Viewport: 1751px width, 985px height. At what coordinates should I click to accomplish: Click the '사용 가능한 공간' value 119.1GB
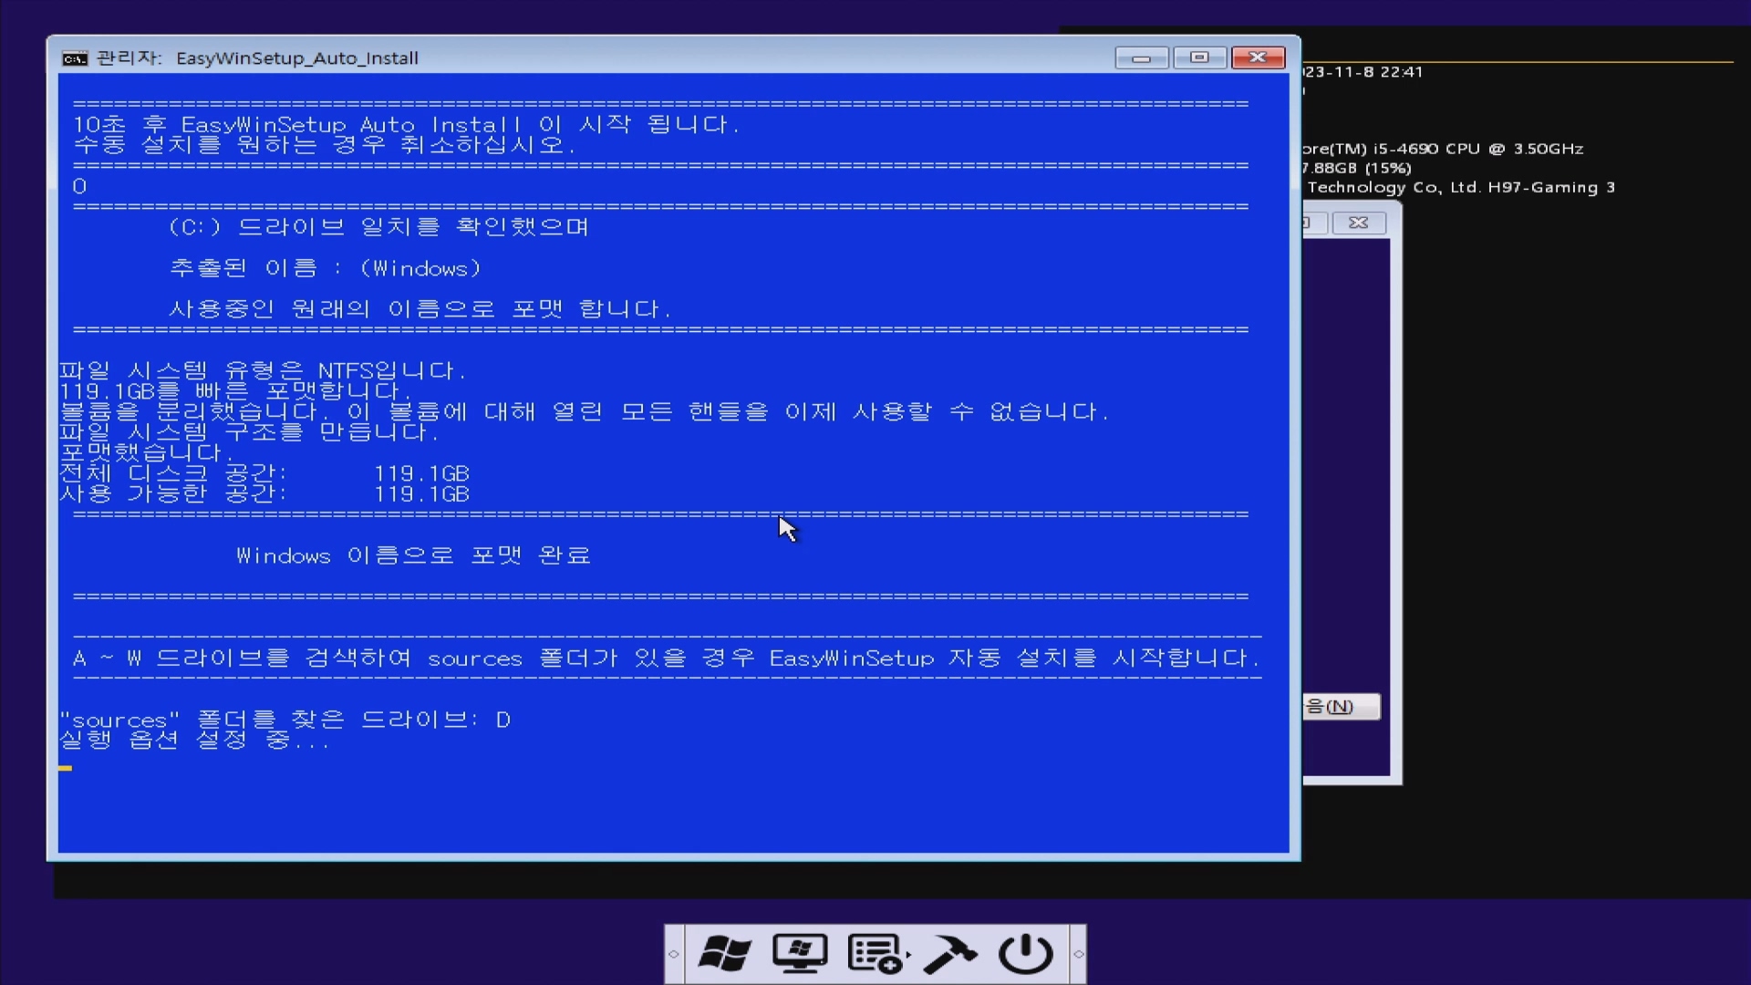pyautogui.click(x=421, y=494)
